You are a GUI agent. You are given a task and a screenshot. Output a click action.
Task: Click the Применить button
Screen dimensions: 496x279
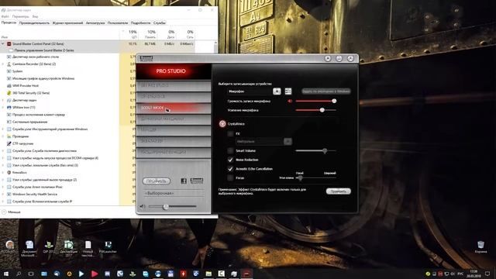click(x=338, y=191)
